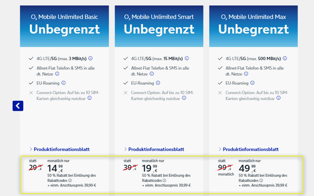Toggle checkmark beside Allnet-Flat in Basic plan
Screen dimensions: 314x196
click(31, 68)
